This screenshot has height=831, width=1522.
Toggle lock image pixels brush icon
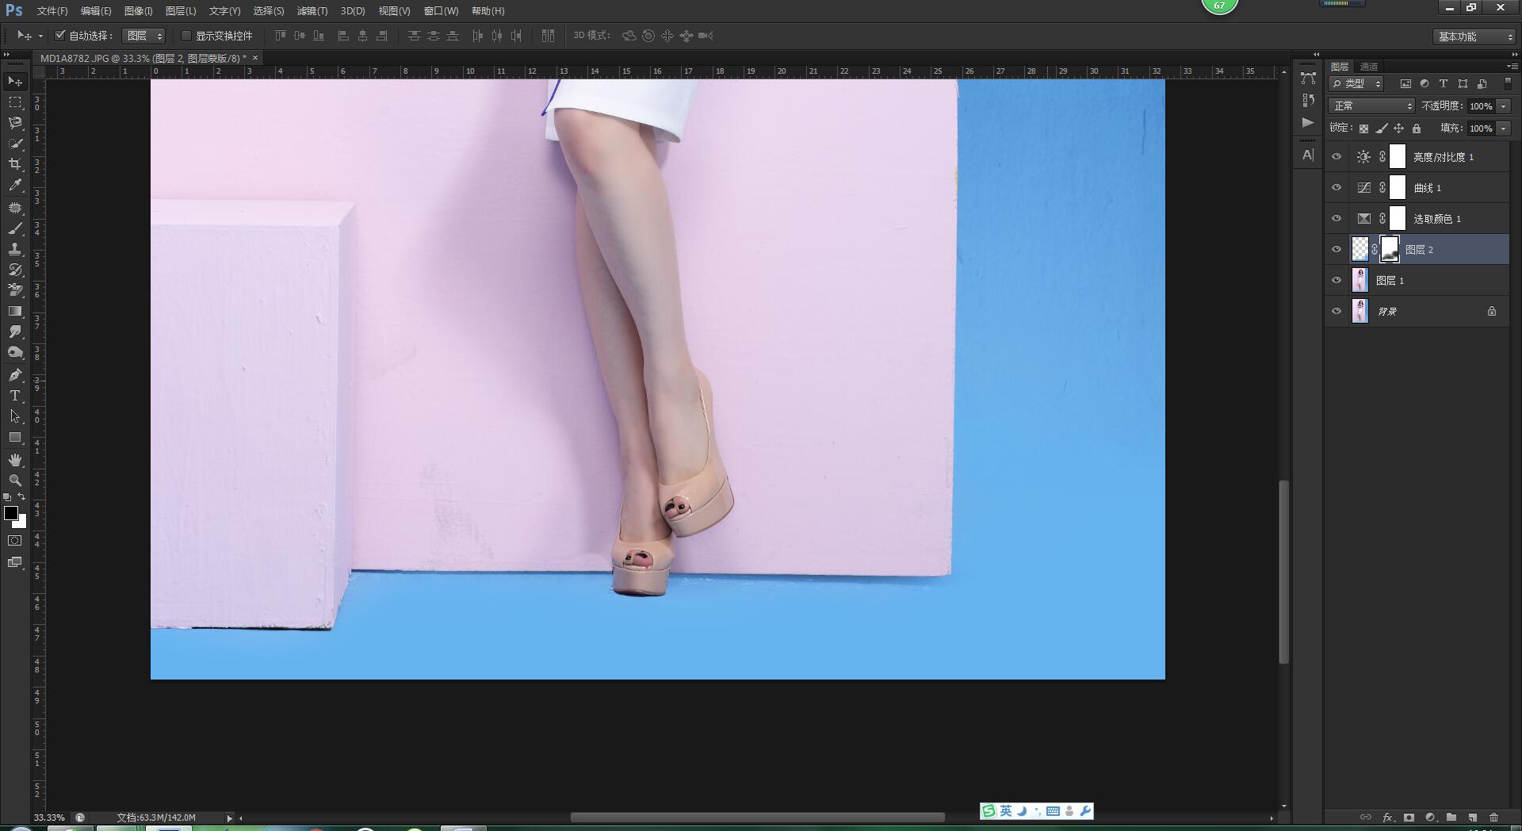pyautogui.click(x=1382, y=128)
